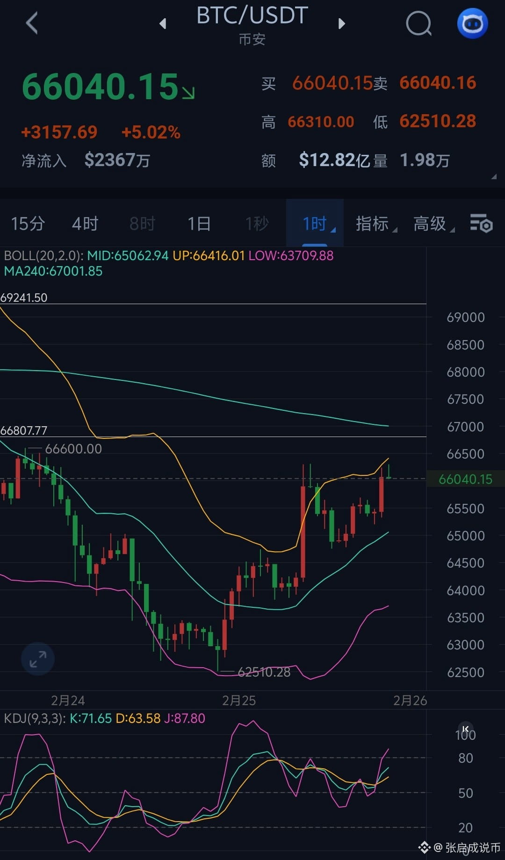Tap the D:63.58 value
The width and height of the screenshot is (505, 860).
point(138,718)
